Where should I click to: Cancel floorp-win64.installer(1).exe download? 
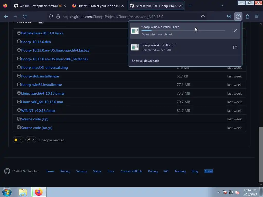click(235, 31)
